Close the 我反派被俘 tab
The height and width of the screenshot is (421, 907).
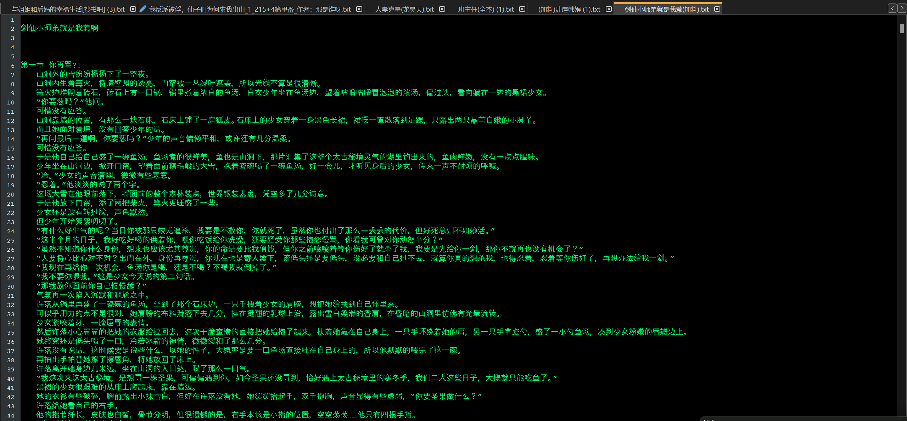click(x=359, y=9)
